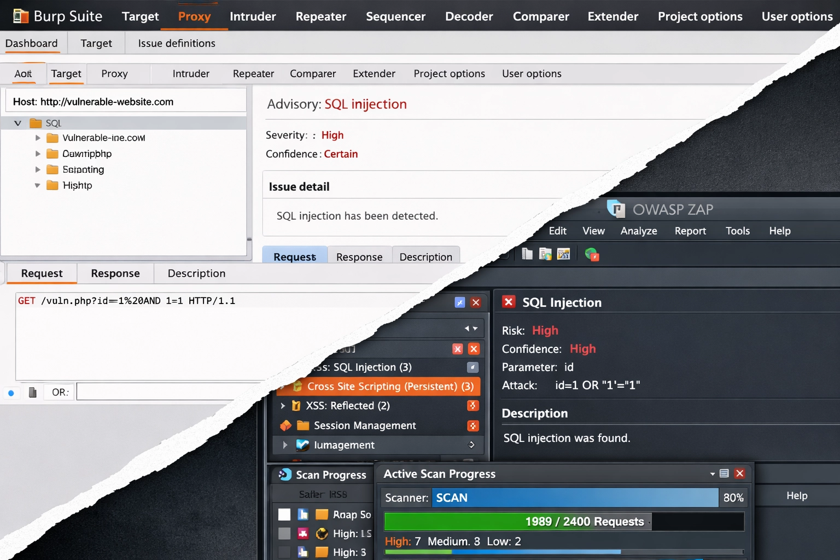840x560 pixels.
Task: Toggle the checkbox on the High: 3 row
Action: click(284, 552)
